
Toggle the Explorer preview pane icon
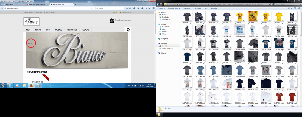(x=295, y=8)
